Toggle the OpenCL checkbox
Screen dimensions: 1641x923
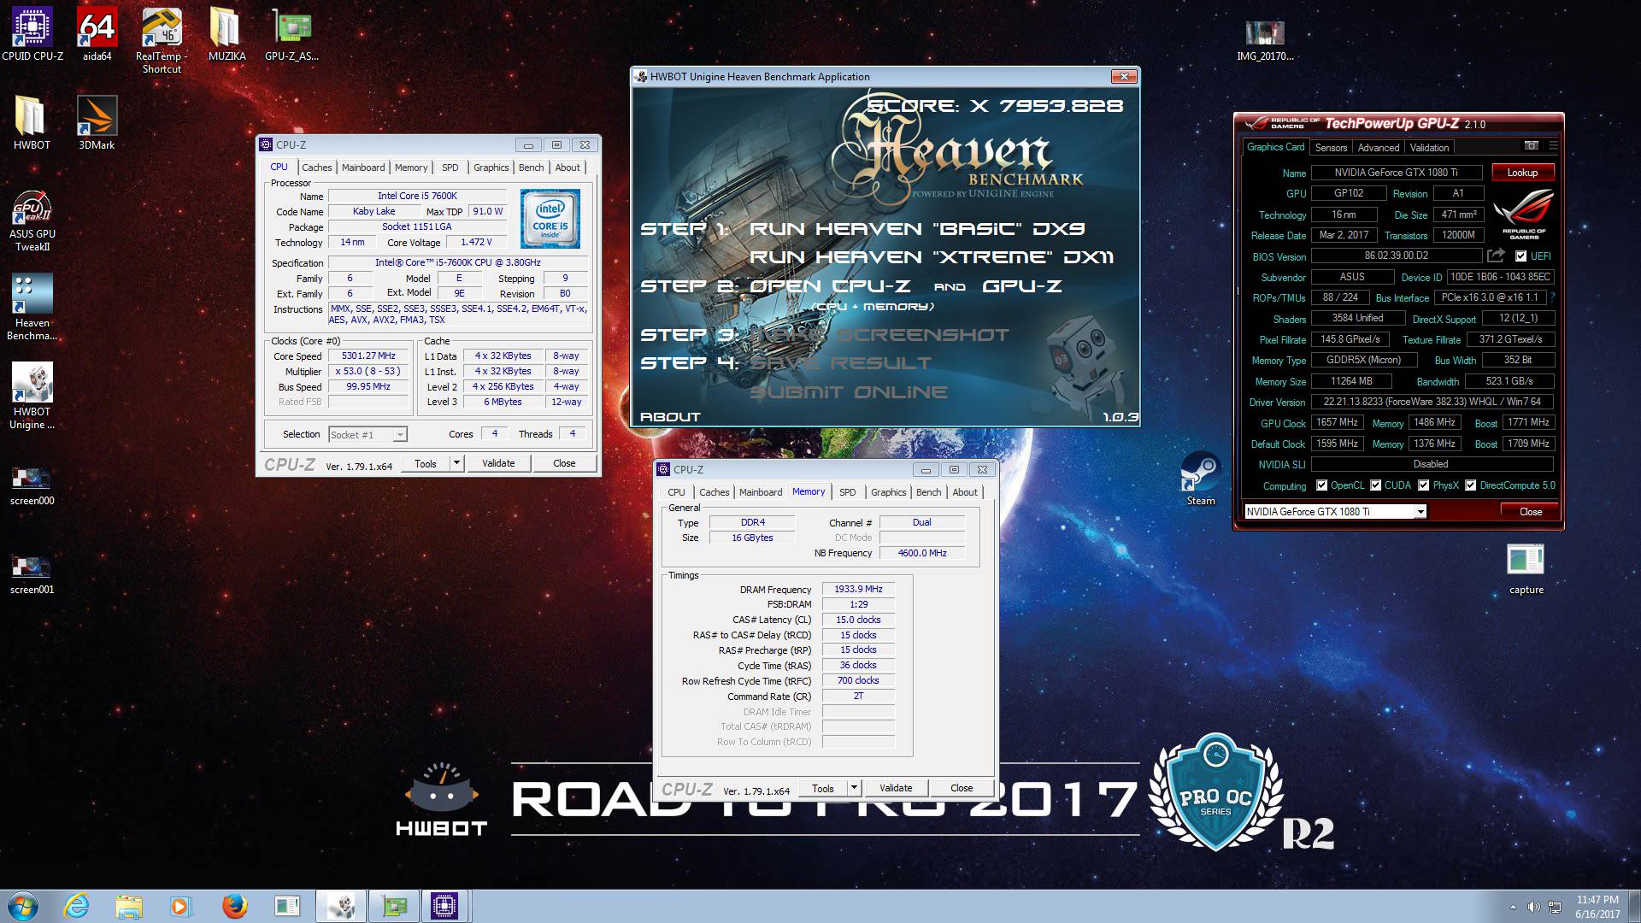(1321, 485)
